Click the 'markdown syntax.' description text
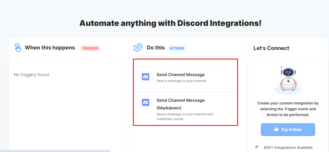This screenshot has height=152, width=329. click(170, 119)
